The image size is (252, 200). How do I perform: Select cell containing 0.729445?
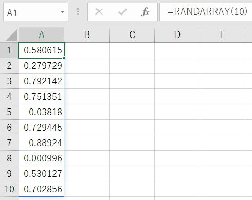pos(41,128)
